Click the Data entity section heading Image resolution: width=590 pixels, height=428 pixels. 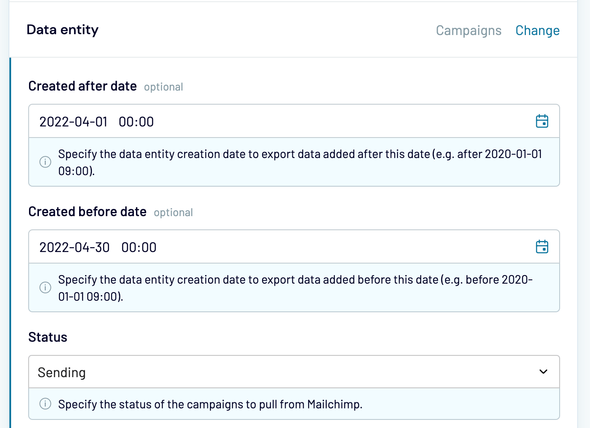(62, 29)
